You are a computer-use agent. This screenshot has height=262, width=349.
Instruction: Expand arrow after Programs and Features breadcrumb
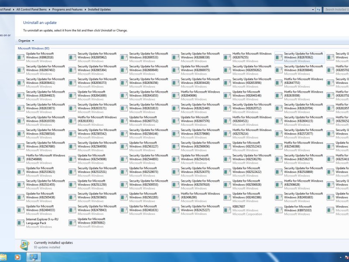(85, 10)
